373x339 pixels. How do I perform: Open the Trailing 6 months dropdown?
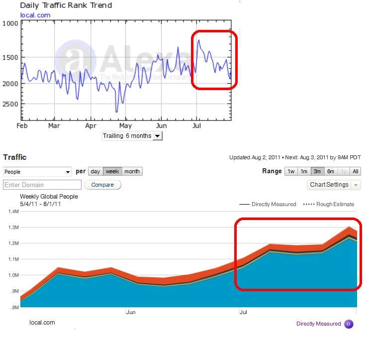[132, 136]
